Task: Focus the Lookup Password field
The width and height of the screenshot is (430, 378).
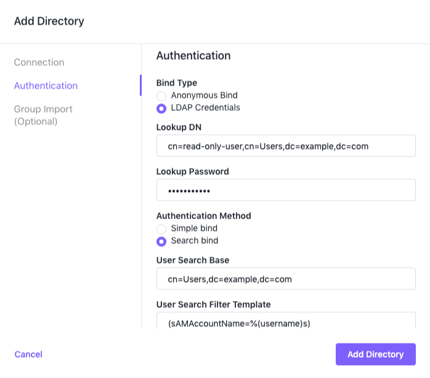Action: (x=286, y=190)
